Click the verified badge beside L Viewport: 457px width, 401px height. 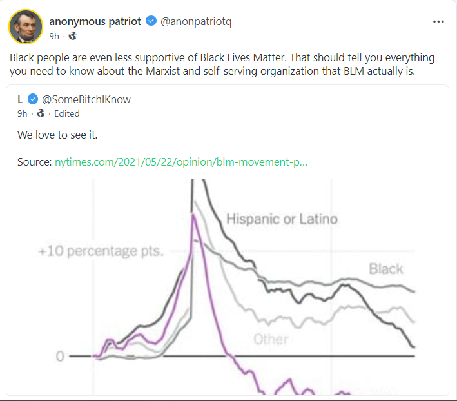tap(33, 99)
